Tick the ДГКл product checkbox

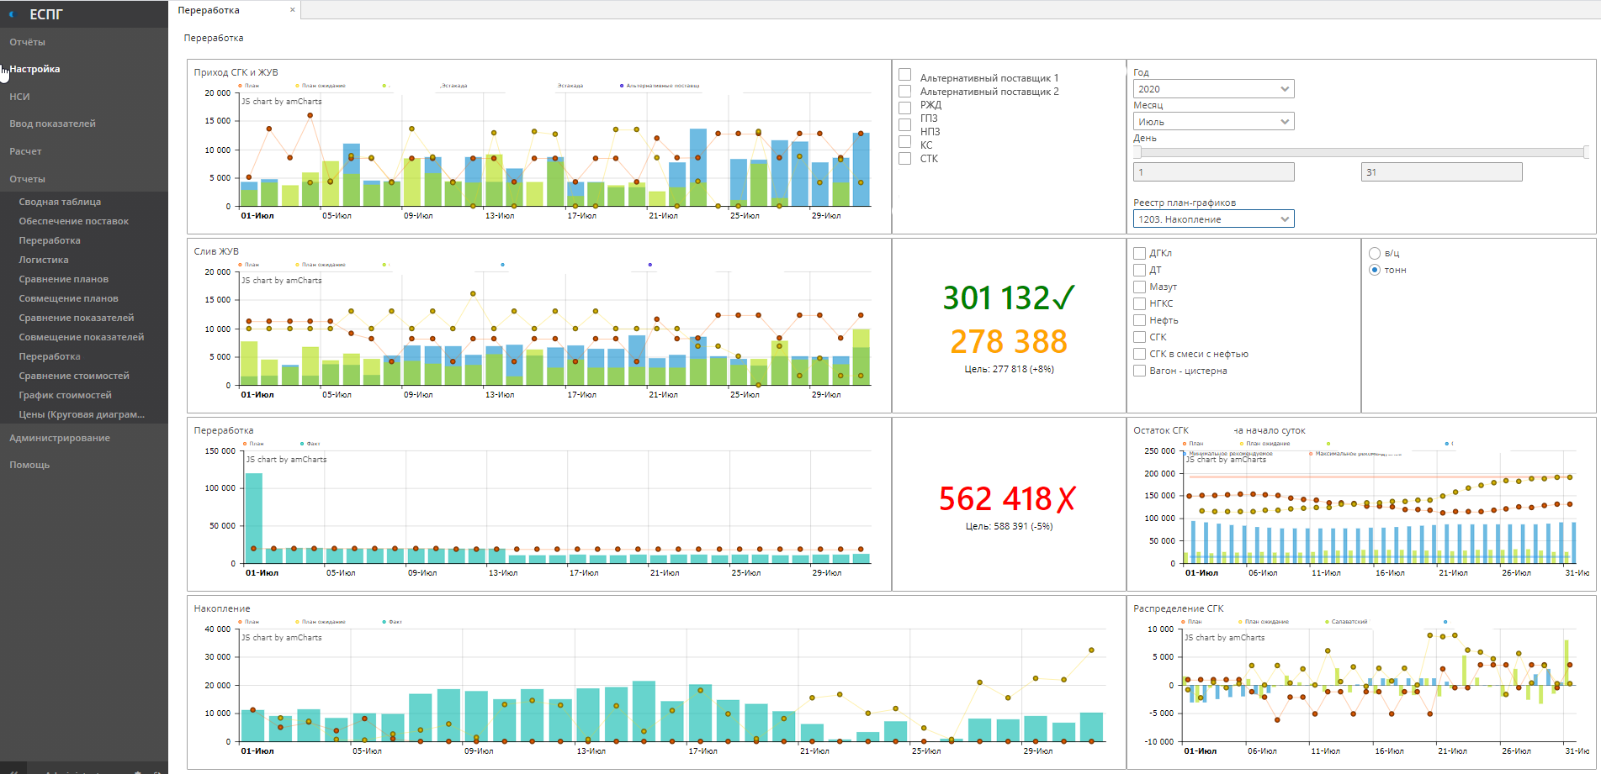pyautogui.click(x=1139, y=253)
